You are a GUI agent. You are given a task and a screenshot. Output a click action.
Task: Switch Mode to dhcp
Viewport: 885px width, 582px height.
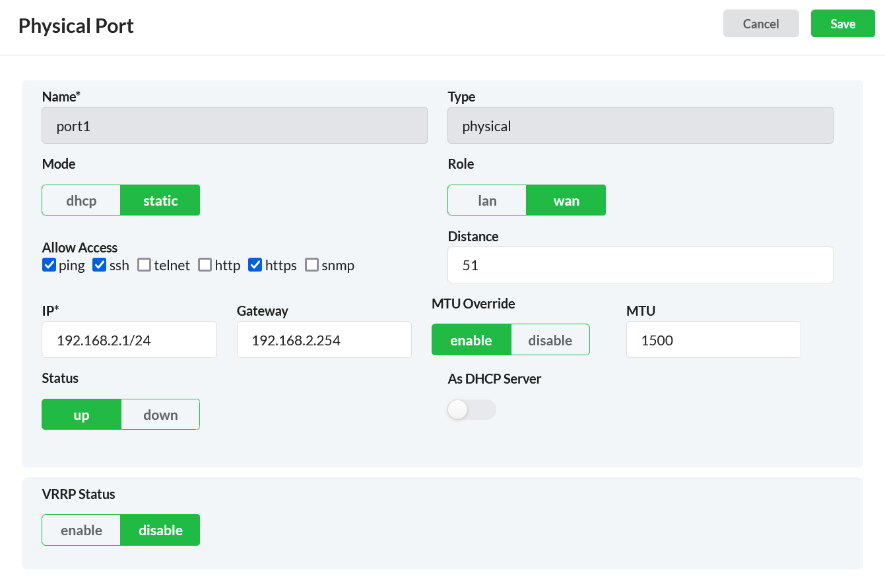[x=81, y=200]
